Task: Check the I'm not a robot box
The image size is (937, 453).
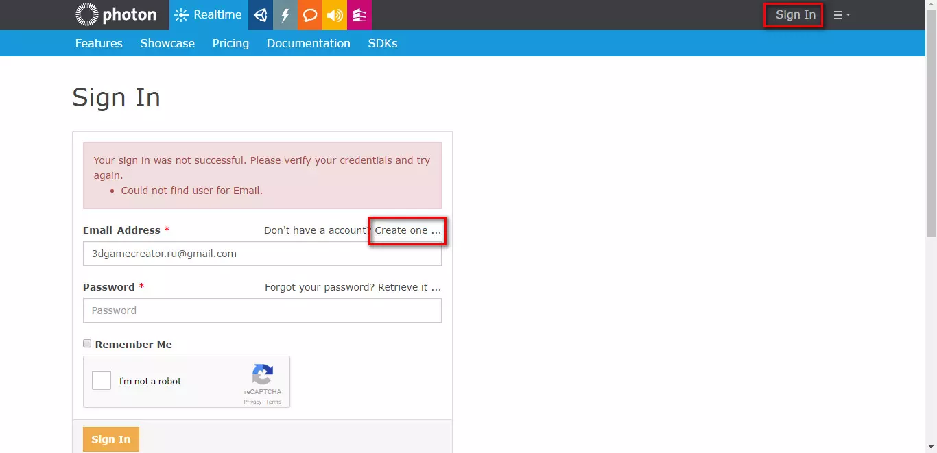Action: 102,380
